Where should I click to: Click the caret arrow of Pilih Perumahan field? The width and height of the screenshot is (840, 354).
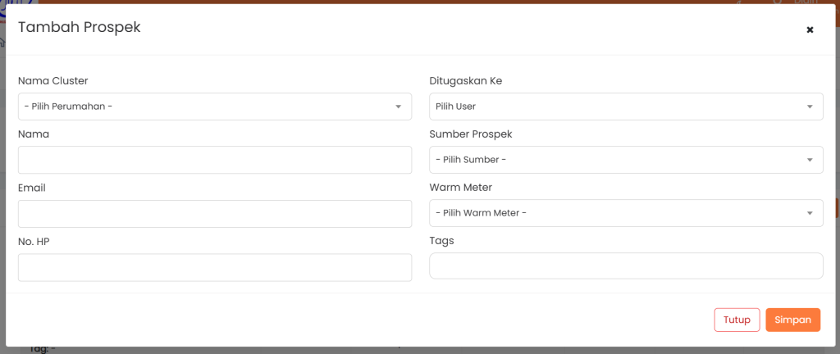pos(398,107)
